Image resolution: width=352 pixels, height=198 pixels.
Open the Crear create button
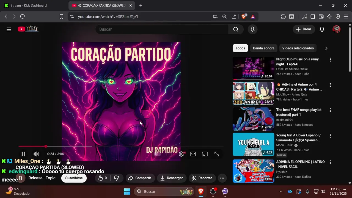click(x=304, y=29)
